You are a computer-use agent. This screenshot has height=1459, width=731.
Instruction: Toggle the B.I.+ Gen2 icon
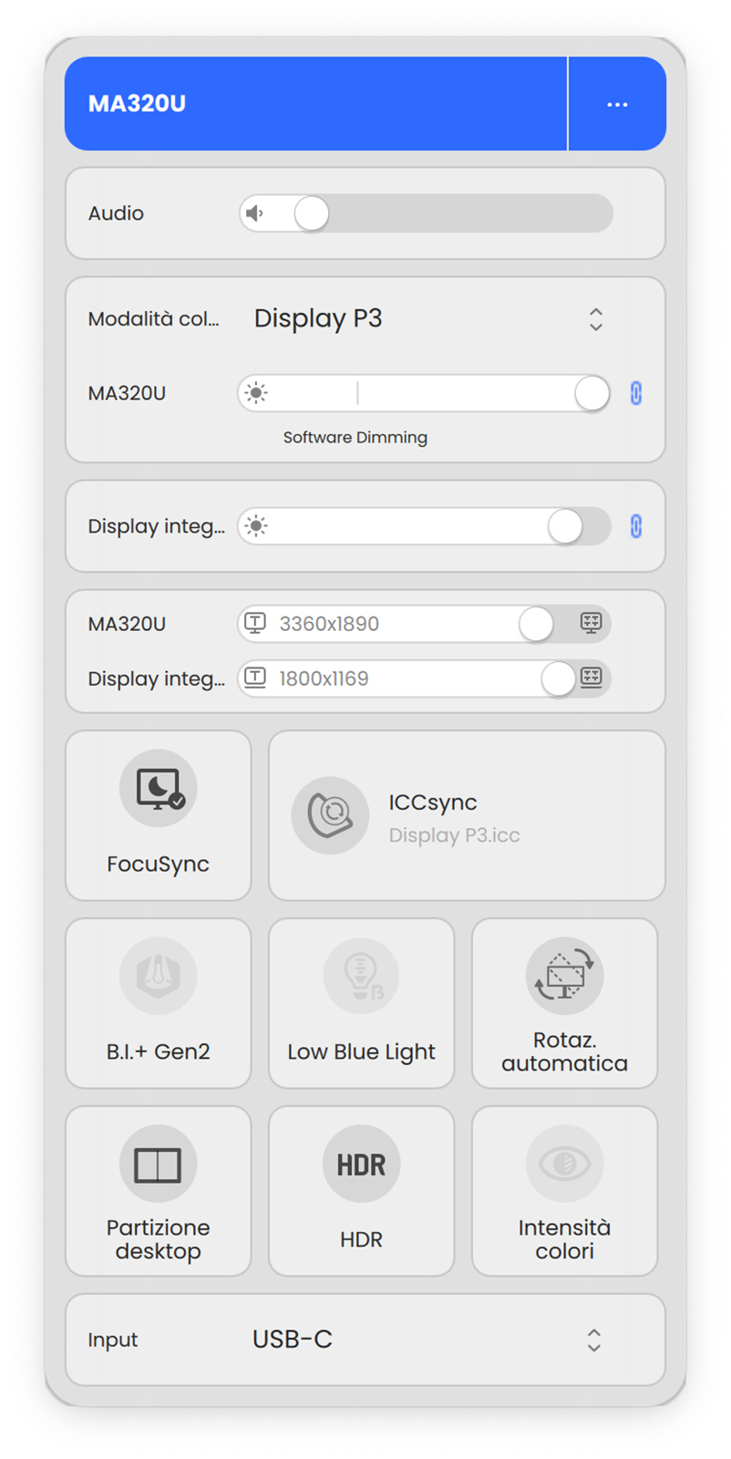pyautogui.click(x=159, y=977)
